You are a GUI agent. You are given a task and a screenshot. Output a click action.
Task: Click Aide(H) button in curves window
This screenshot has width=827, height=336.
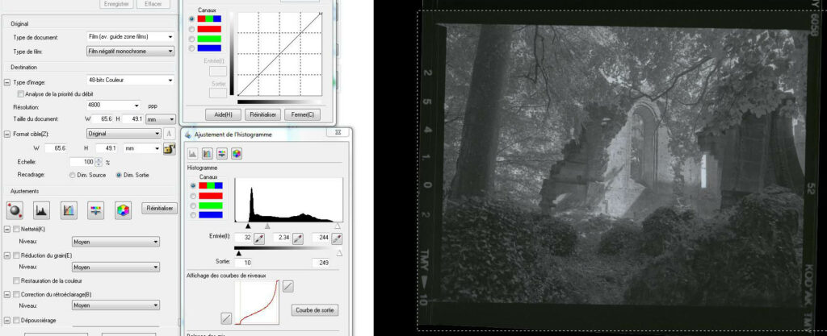[224, 114]
